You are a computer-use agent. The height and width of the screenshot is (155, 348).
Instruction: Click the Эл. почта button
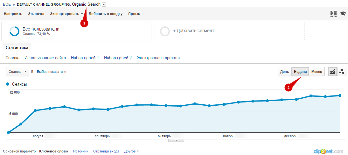tap(36, 14)
